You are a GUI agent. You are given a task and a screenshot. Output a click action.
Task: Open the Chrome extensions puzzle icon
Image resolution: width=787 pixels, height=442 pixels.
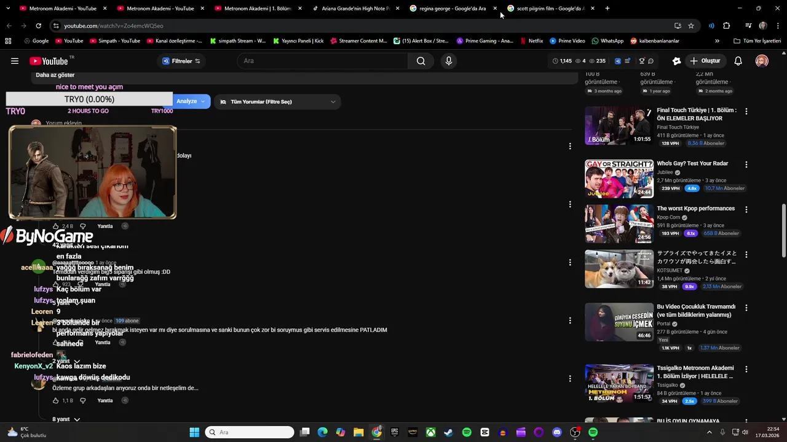pyautogui.click(x=726, y=26)
